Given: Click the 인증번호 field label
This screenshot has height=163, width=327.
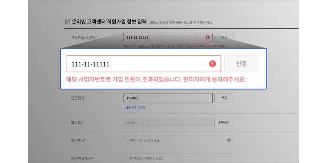Looking at the screenshot, I should click(x=79, y=98).
